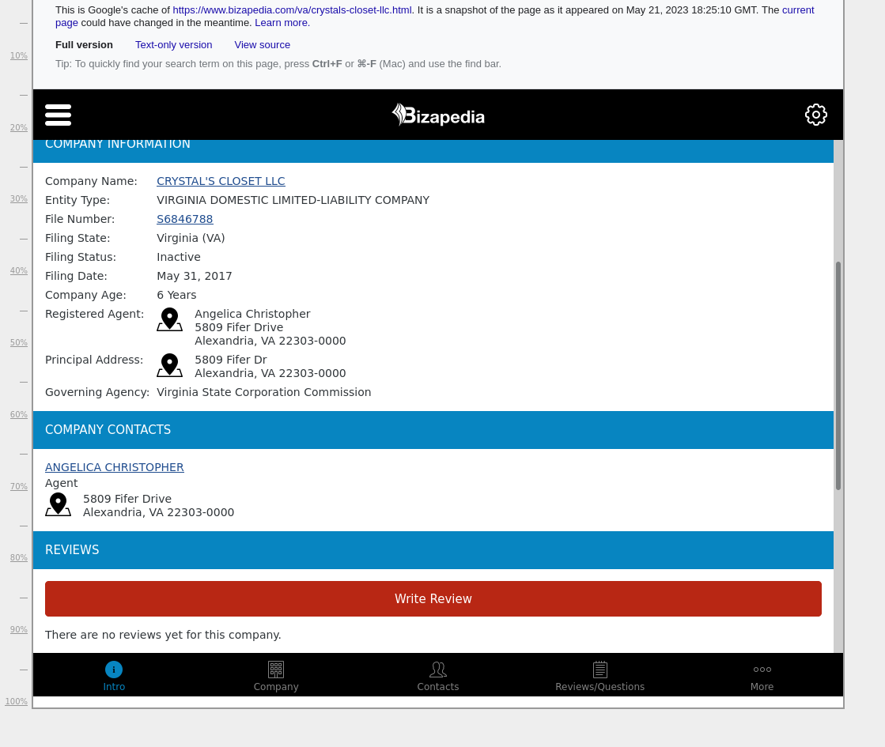
Task: Jump to the 90% ruler marker
Action: tap(19, 629)
